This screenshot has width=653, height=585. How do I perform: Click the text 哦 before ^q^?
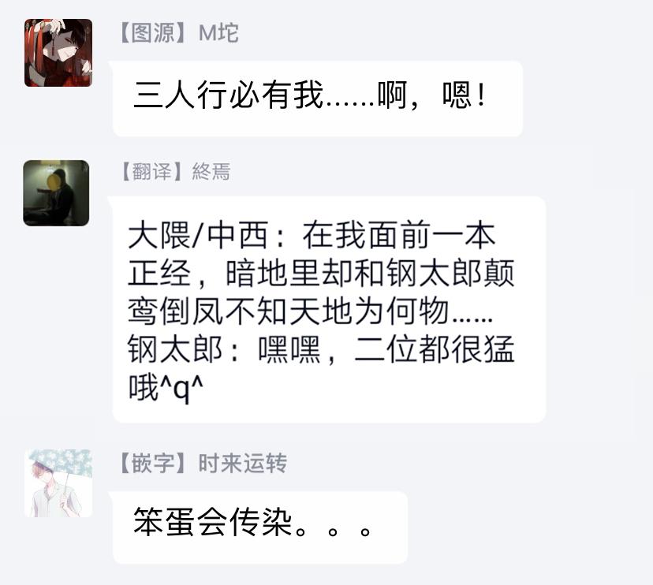point(144,387)
